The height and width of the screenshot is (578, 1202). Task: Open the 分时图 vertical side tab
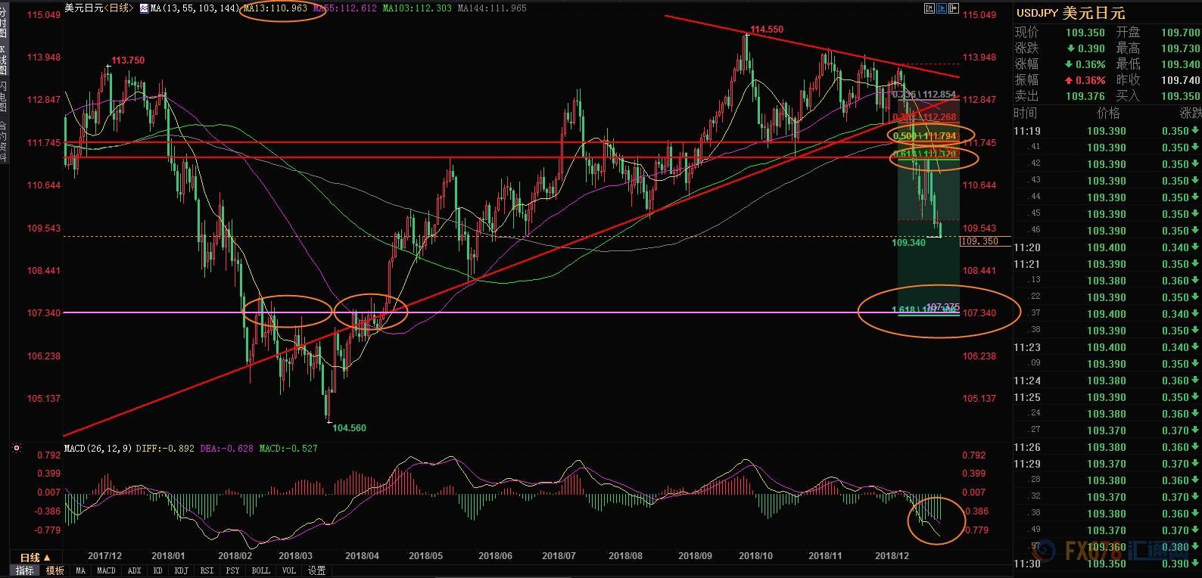[4, 24]
